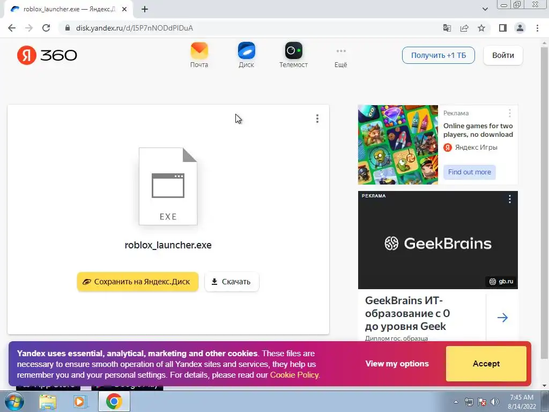
Task: Open Диск service icon
Action: pyautogui.click(x=247, y=55)
